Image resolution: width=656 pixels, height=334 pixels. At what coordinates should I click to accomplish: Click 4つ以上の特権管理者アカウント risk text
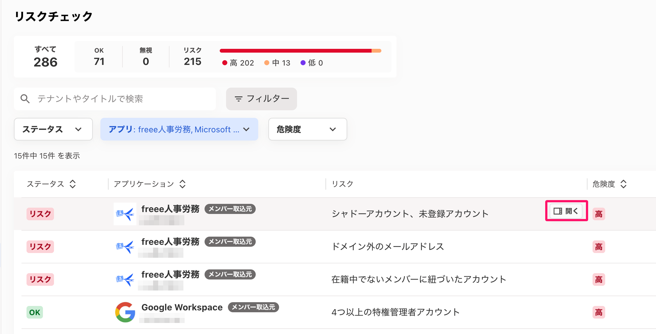click(x=396, y=312)
